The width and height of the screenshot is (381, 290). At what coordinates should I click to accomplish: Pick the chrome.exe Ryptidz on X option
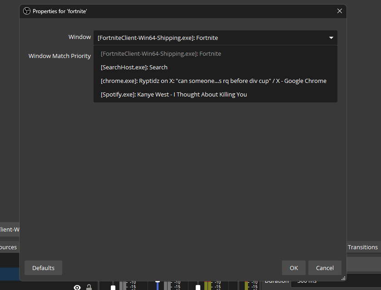point(215,81)
